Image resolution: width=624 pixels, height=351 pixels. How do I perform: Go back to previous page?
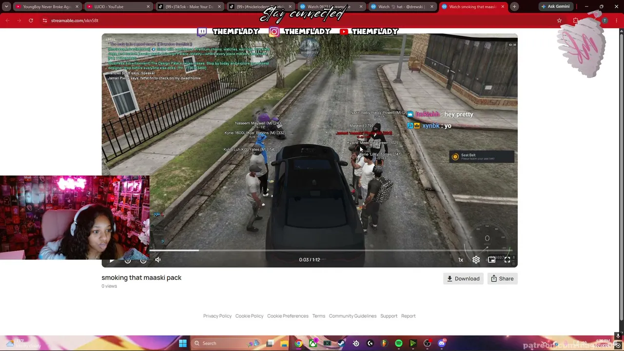pyautogui.click(x=7, y=20)
